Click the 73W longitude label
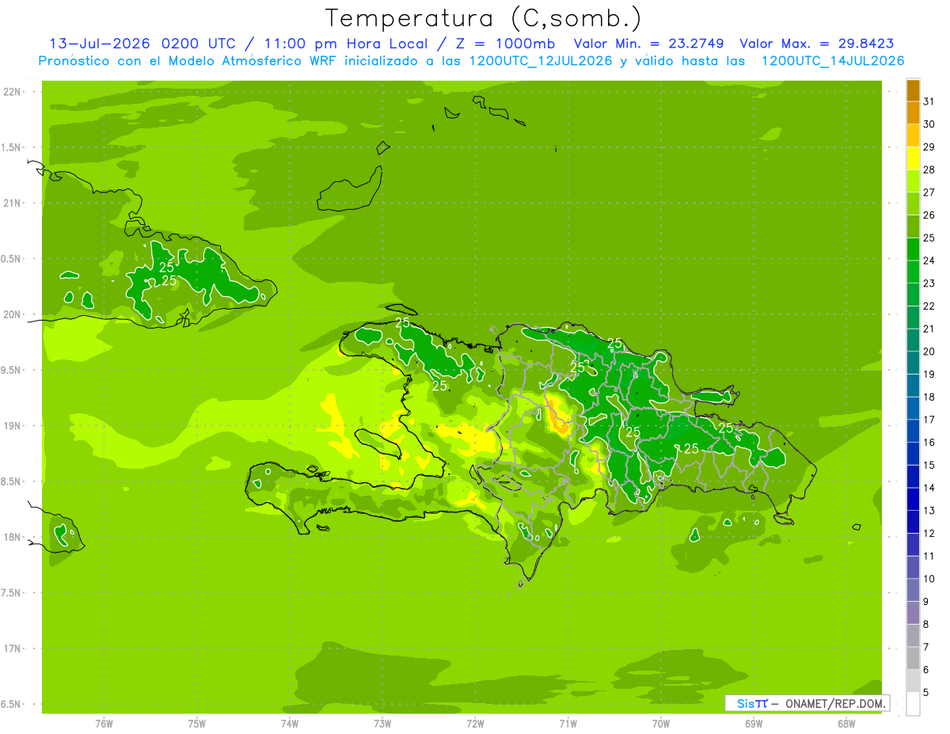This screenshot has height=734, width=950. point(382,724)
